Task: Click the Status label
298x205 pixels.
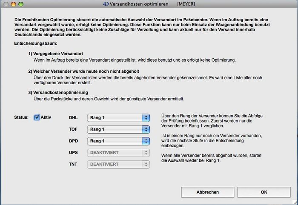Action: (21, 117)
